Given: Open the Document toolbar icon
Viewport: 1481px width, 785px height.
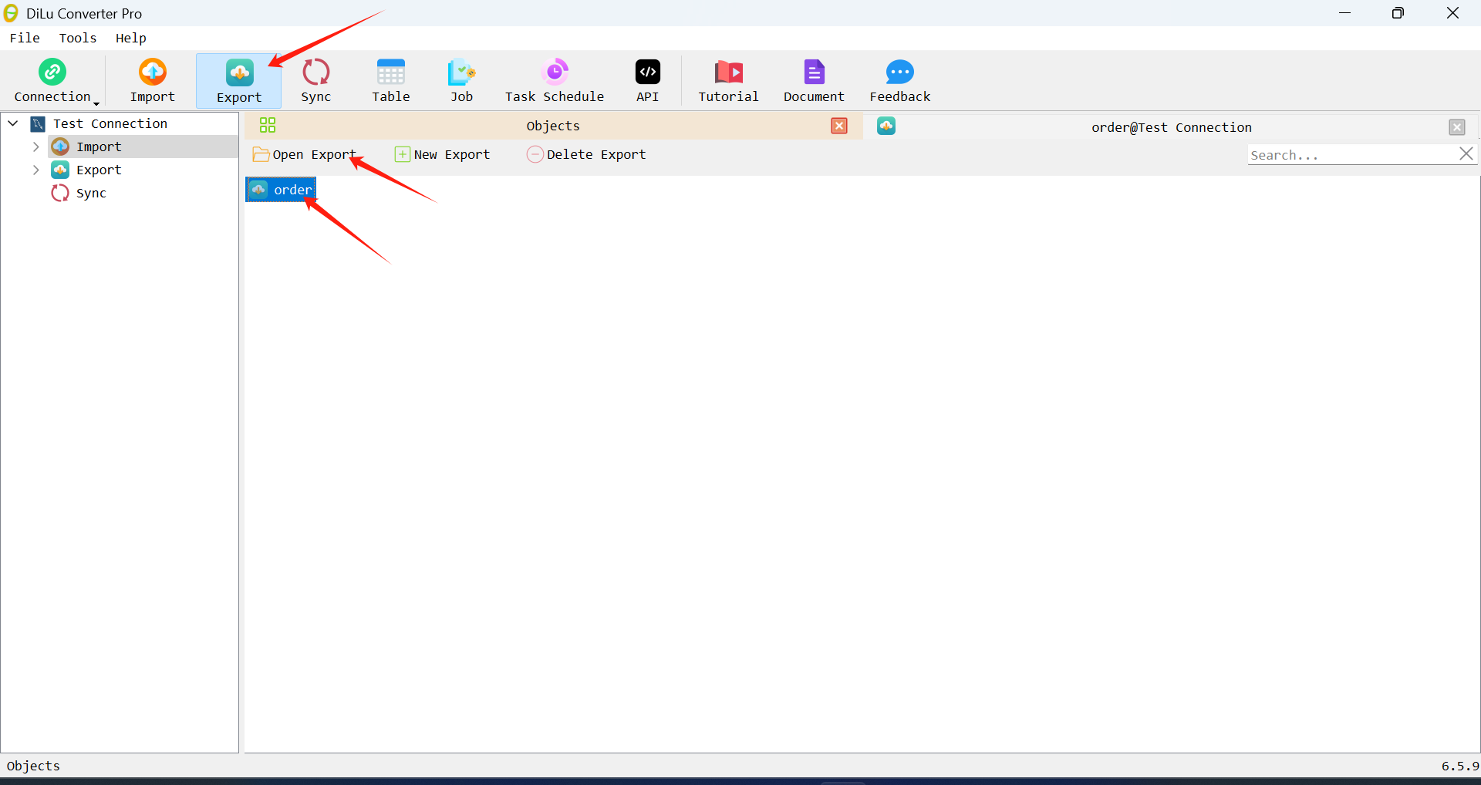Looking at the screenshot, I should point(814,80).
